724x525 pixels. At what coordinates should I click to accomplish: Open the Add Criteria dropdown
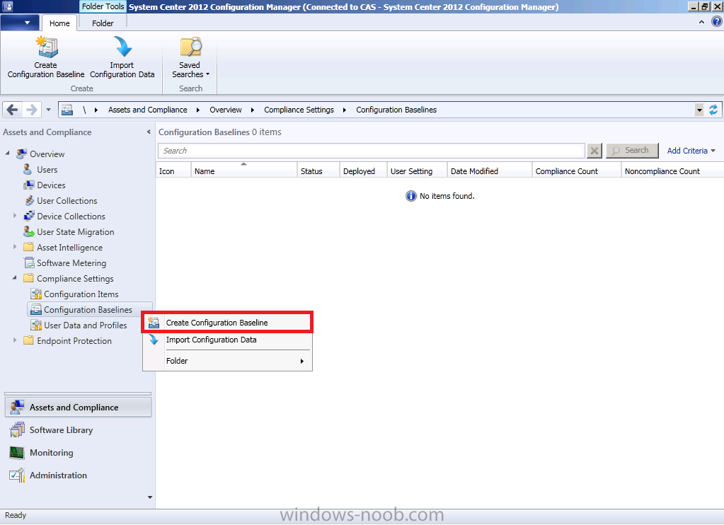(691, 151)
